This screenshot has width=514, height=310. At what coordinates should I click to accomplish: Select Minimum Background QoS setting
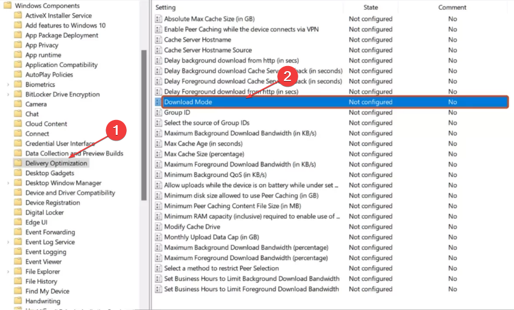click(215, 175)
